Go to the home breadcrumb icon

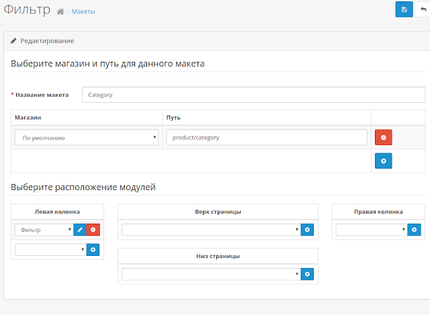point(60,12)
